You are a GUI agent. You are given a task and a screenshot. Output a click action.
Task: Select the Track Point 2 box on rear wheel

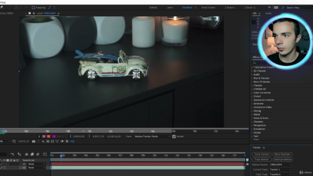pyautogui.click(x=136, y=75)
